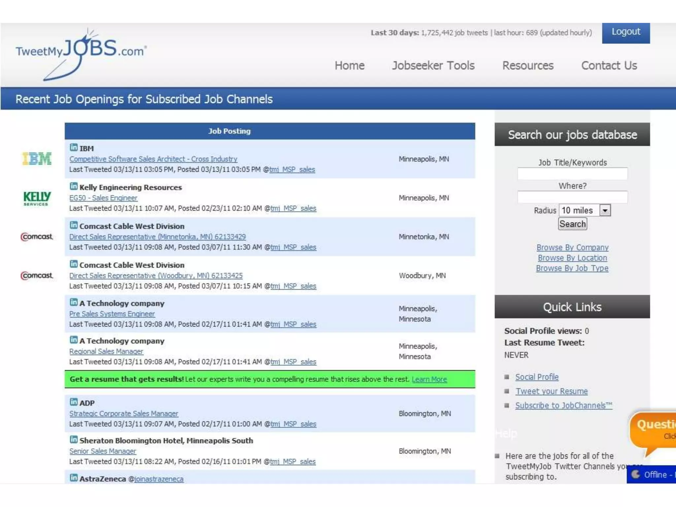676x507 pixels.
Task: Click the Comcast logo beside the Minnetonka job
Action: click(37, 237)
